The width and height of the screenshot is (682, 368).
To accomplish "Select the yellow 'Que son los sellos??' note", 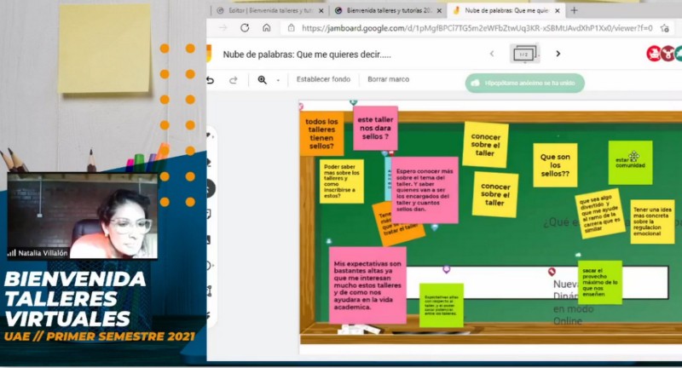I will pyautogui.click(x=555, y=164).
